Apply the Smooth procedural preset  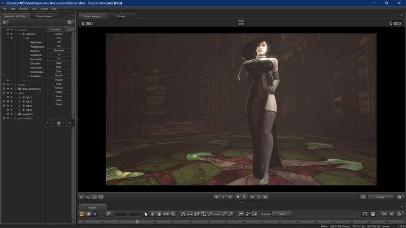pos(59,75)
